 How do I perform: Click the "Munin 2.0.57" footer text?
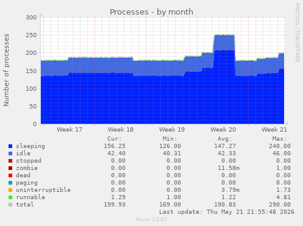[151, 219]
